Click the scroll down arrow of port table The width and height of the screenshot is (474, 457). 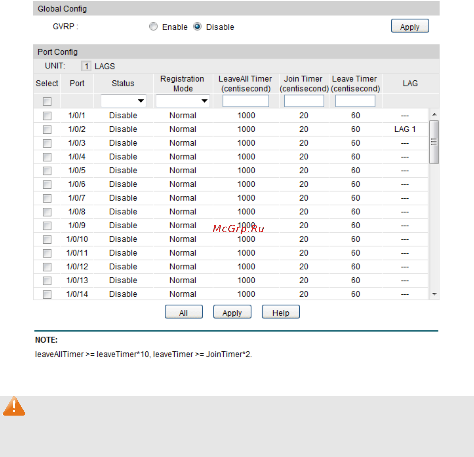click(x=434, y=294)
